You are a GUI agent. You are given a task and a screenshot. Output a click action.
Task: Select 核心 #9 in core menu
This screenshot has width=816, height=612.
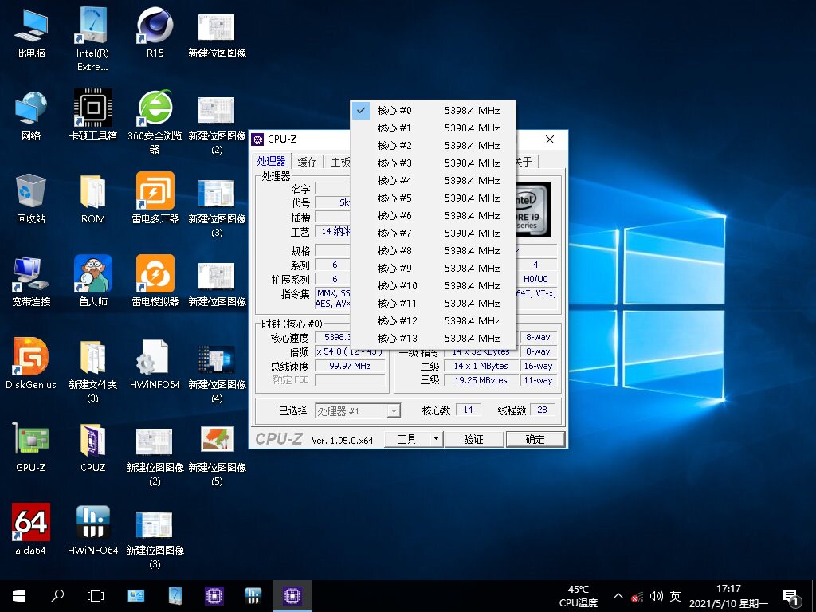click(433, 268)
